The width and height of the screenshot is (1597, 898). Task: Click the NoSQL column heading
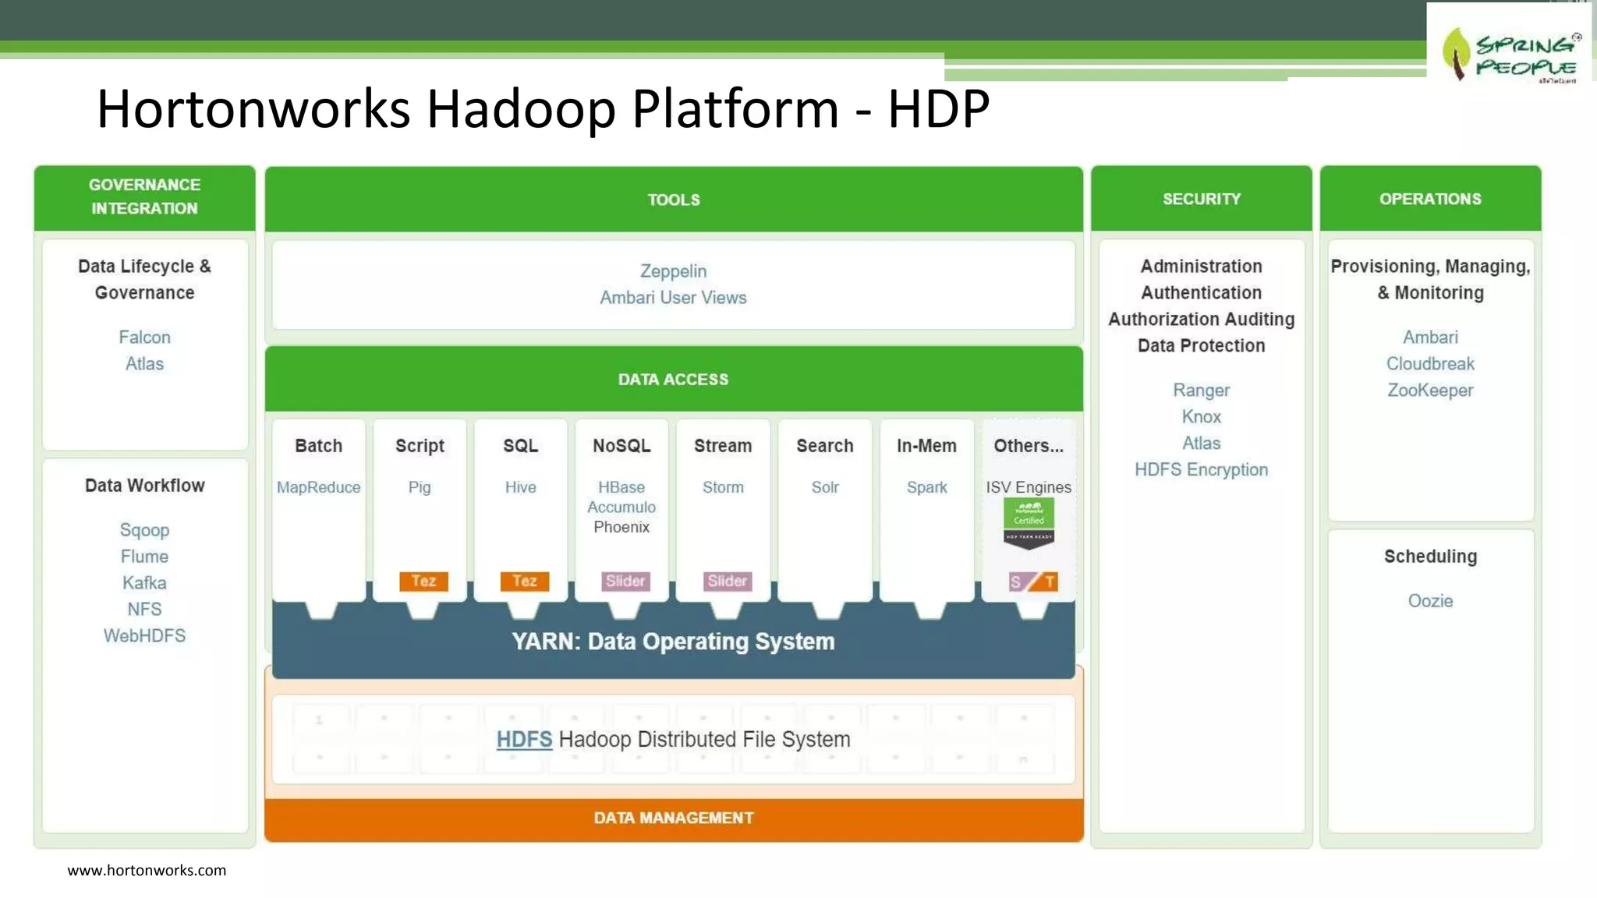tap(621, 446)
